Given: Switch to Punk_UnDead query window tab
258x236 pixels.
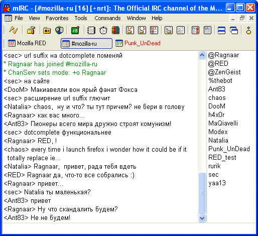Looking at the screenshot, I should coord(138,43).
